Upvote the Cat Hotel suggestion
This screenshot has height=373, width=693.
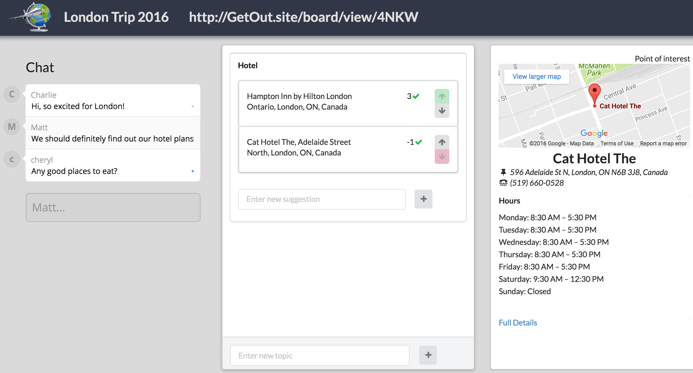(442, 142)
